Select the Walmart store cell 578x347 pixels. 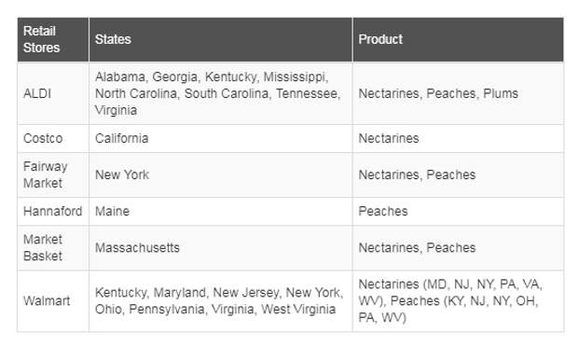tap(53, 301)
